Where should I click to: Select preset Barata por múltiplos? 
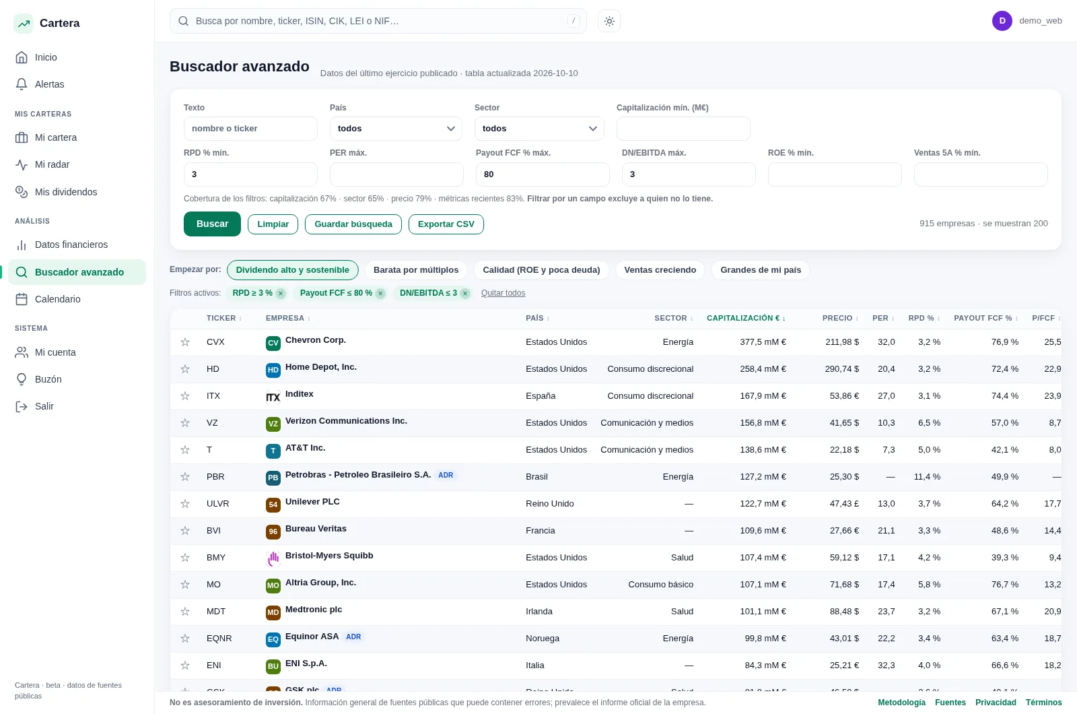416,270
